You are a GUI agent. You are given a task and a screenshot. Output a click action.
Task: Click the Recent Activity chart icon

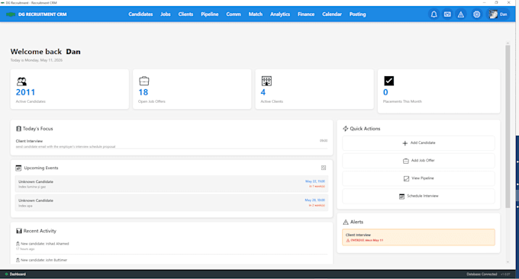coord(19,231)
